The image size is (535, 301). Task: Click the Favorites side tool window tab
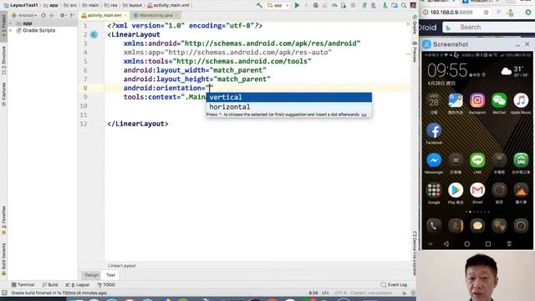tap(3, 220)
